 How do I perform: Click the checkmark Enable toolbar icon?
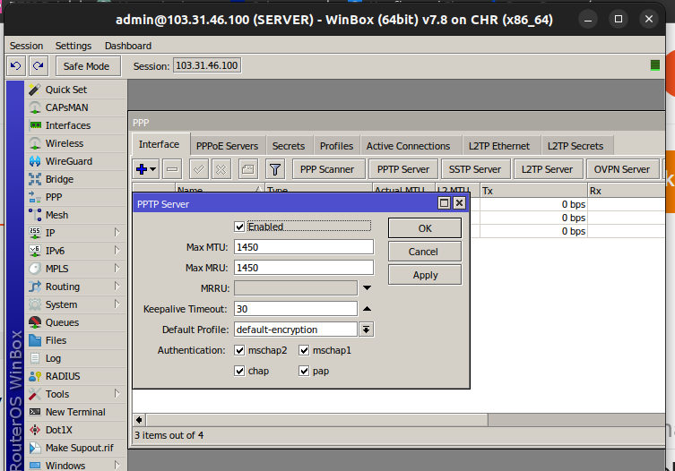[x=199, y=169]
